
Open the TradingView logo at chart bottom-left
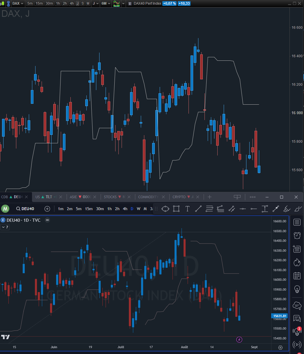[5, 337]
